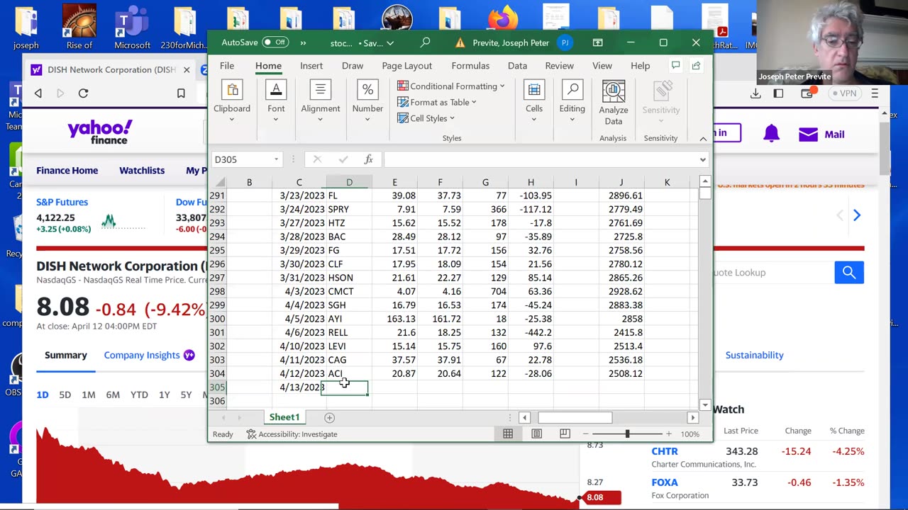
Task: Click the browser reload button
Action: tap(83, 93)
